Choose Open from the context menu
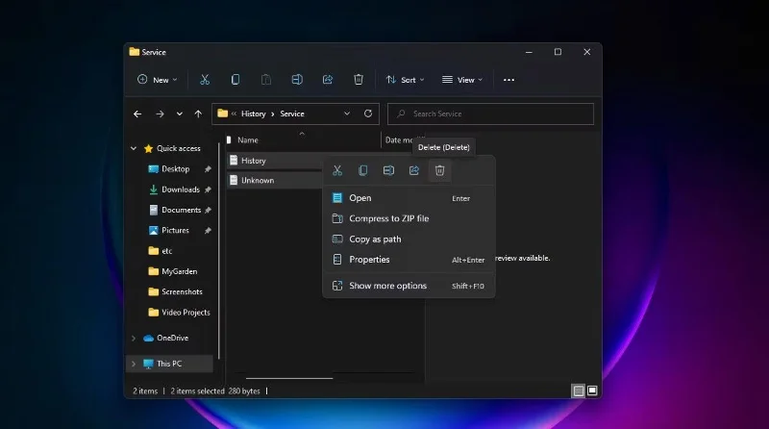Image resolution: width=769 pixels, height=429 pixels. [x=409, y=198]
